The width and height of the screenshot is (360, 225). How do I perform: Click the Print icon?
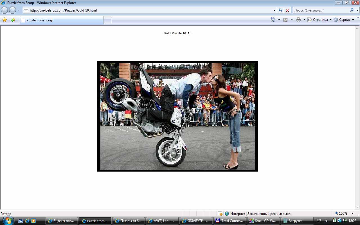point(298,20)
